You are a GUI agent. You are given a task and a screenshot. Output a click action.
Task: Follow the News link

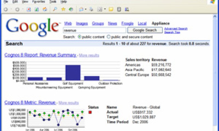coord(113,23)
